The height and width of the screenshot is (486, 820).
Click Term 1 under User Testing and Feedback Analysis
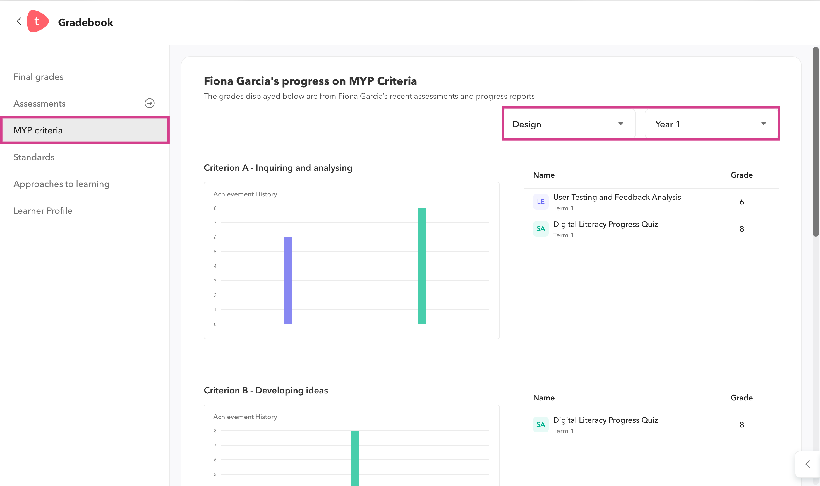tap(563, 208)
